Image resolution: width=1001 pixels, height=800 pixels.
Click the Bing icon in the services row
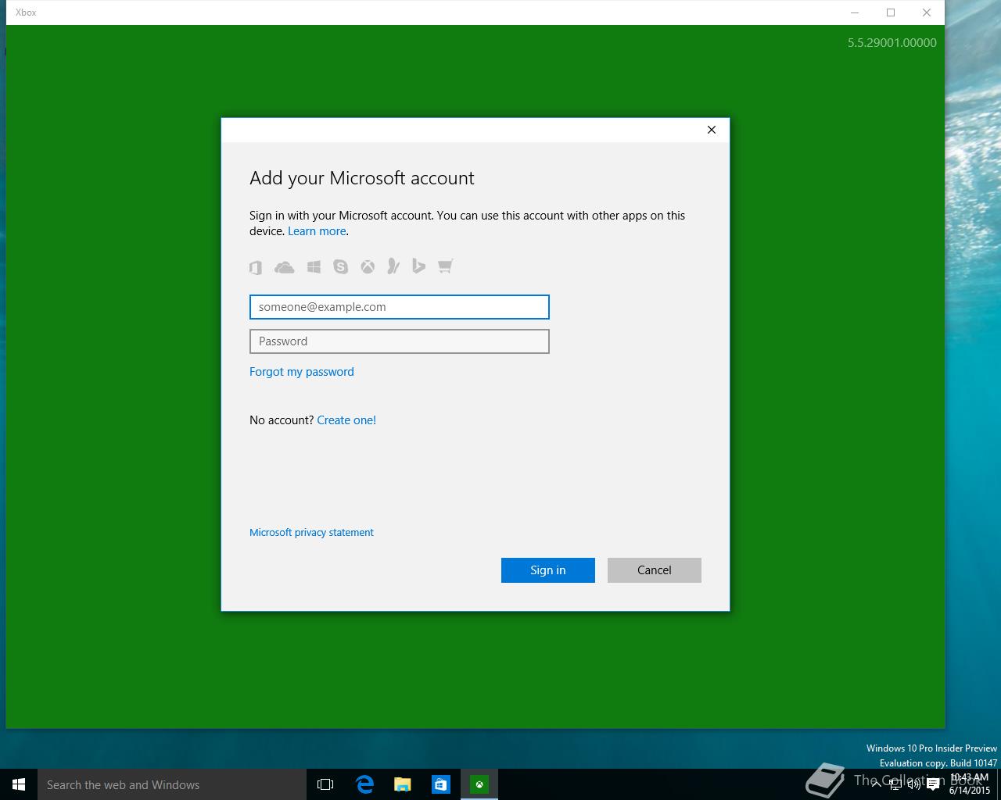[x=418, y=266]
